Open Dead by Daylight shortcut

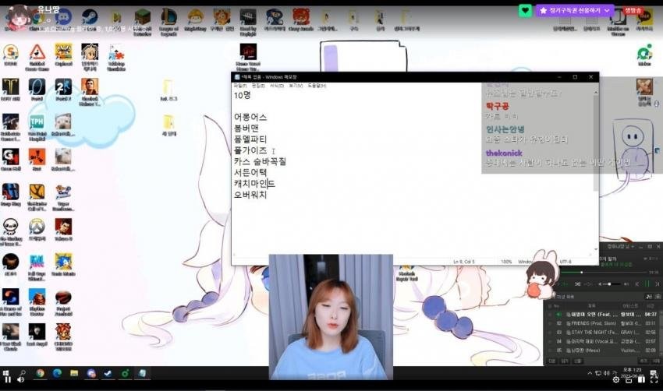coord(248,18)
